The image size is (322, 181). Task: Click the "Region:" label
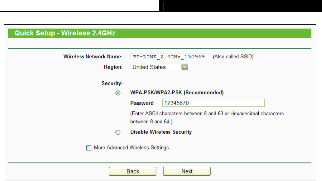pyautogui.click(x=113, y=67)
